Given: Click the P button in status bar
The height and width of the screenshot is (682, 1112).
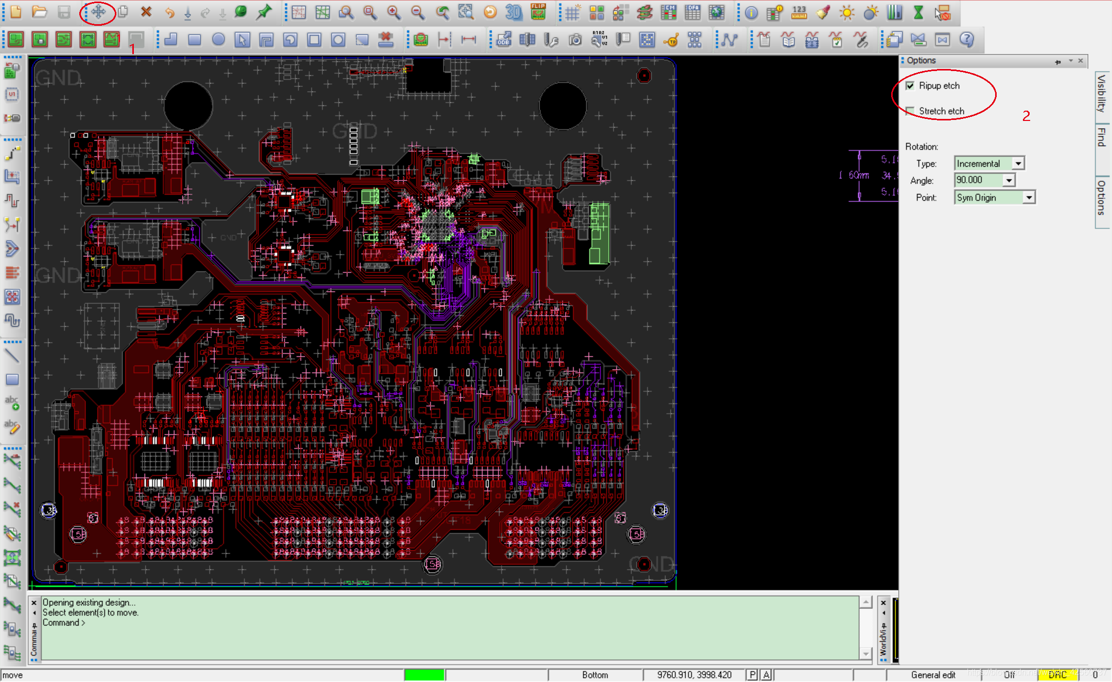Looking at the screenshot, I should (x=753, y=675).
